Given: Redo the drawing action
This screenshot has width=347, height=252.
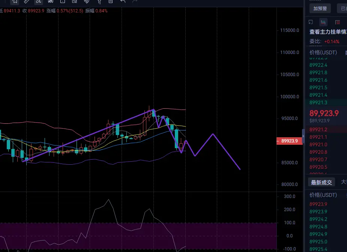Looking at the screenshot, I should pyautogui.click(x=135, y=1).
